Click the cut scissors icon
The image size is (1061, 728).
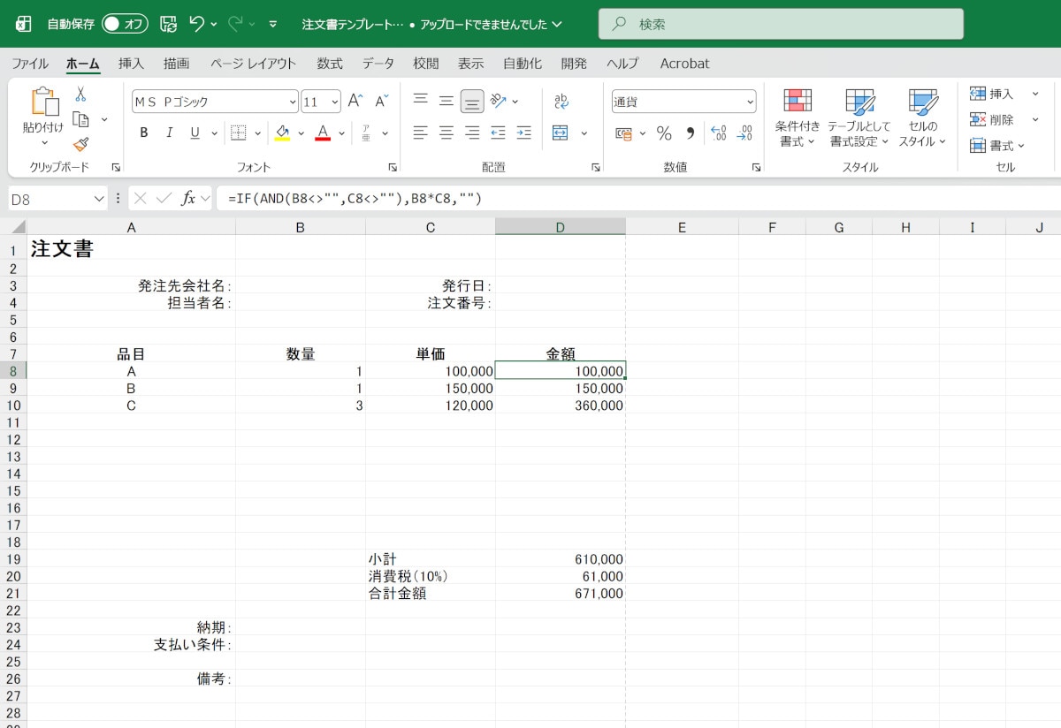point(80,94)
